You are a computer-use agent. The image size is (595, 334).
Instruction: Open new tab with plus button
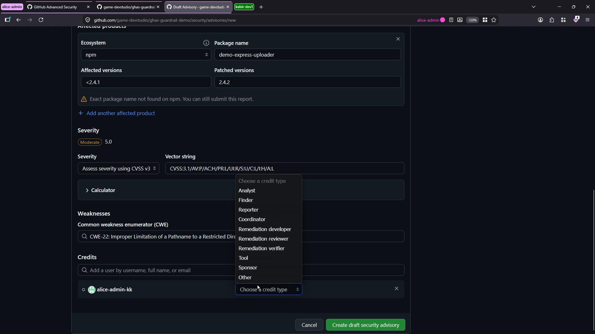click(x=261, y=7)
